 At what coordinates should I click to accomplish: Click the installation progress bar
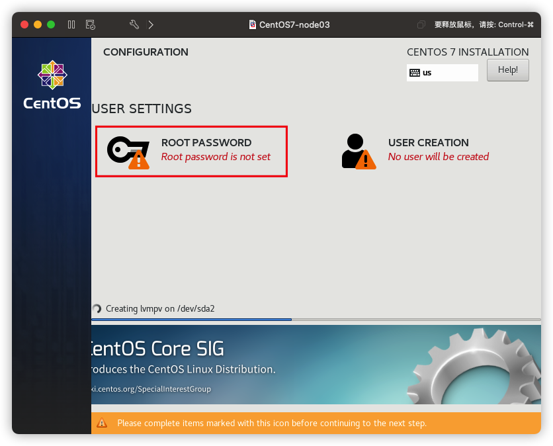tap(316, 320)
